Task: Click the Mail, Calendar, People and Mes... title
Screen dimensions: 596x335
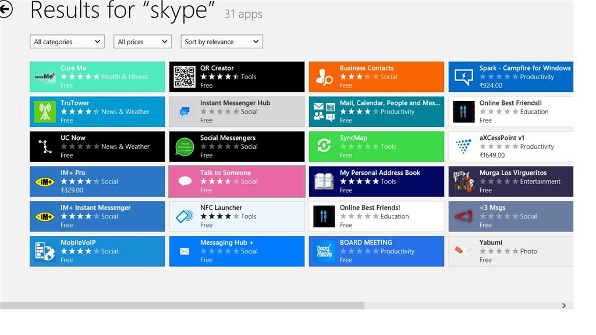Action: [x=390, y=103]
